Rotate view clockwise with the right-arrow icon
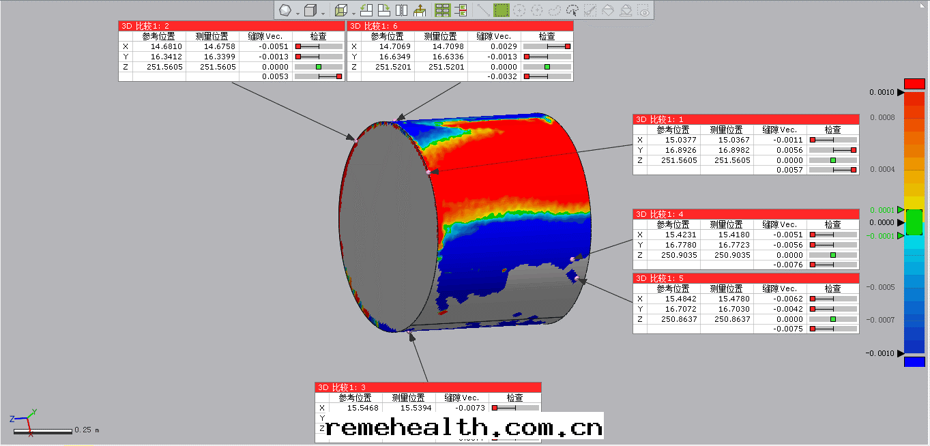 pyautogui.click(x=384, y=10)
